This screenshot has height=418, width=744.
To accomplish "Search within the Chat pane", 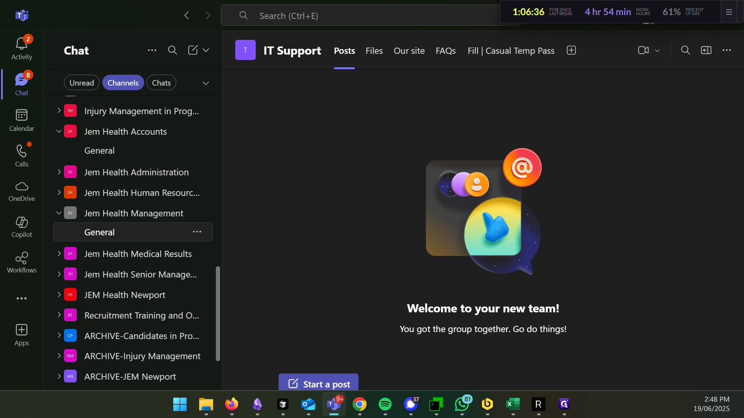I will click(x=172, y=50).
